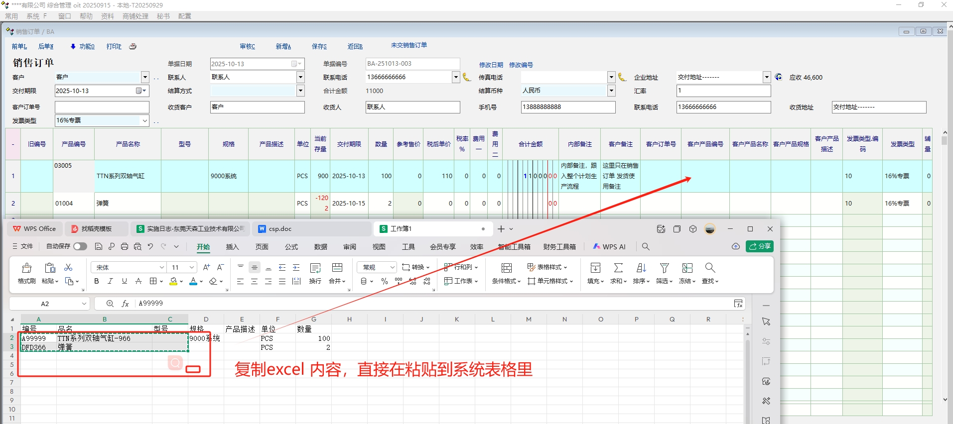953x424 pixels.
Task: Toggle the 自动保存 auto-save switch
Action: pyautogui.click(x=80, y=246)
